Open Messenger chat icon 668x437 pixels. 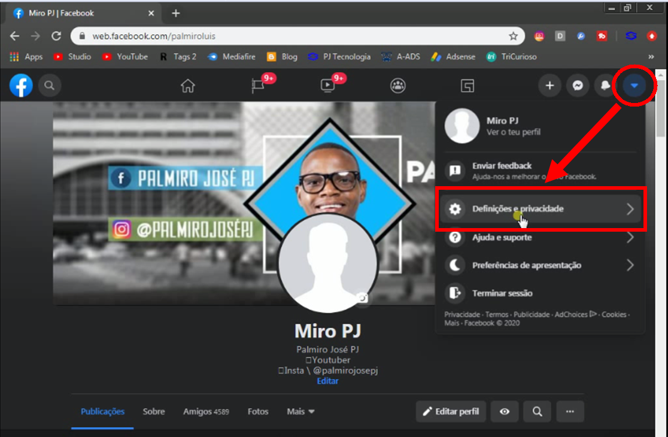578,86
